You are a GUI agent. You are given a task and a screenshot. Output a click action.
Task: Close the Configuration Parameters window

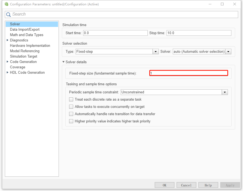[234, 4]
